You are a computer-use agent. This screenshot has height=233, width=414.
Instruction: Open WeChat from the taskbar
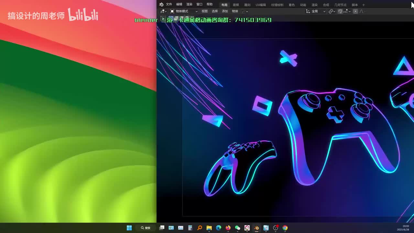[238, 228]
